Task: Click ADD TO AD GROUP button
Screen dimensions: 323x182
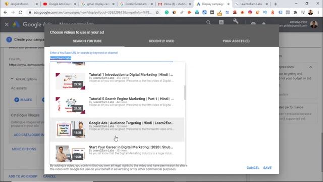Action: (x=23, y=176)
